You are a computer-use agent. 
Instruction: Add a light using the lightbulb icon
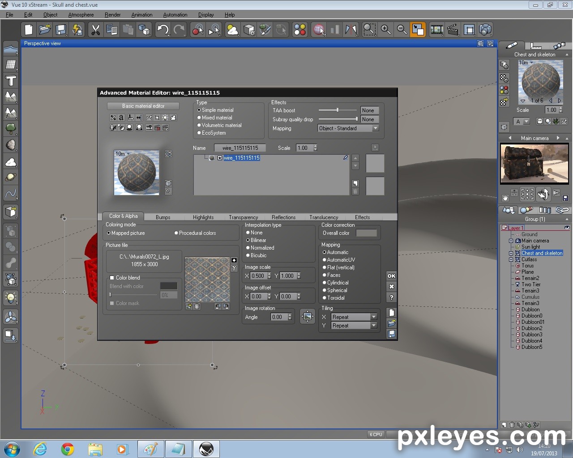(11, 297)
